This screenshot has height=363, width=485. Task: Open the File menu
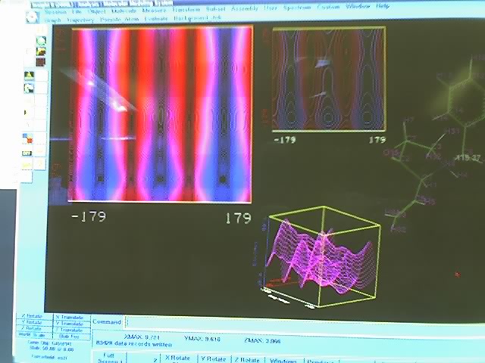pos(77,12)
